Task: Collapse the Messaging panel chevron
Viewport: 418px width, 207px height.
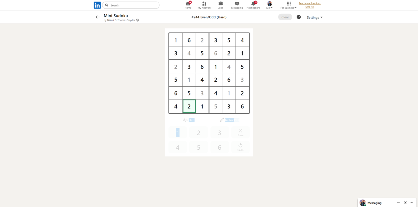Action: coord(412,203)
